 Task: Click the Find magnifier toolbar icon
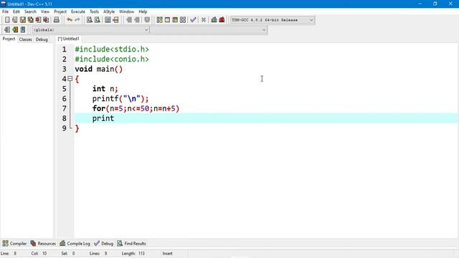pos(89,20)
